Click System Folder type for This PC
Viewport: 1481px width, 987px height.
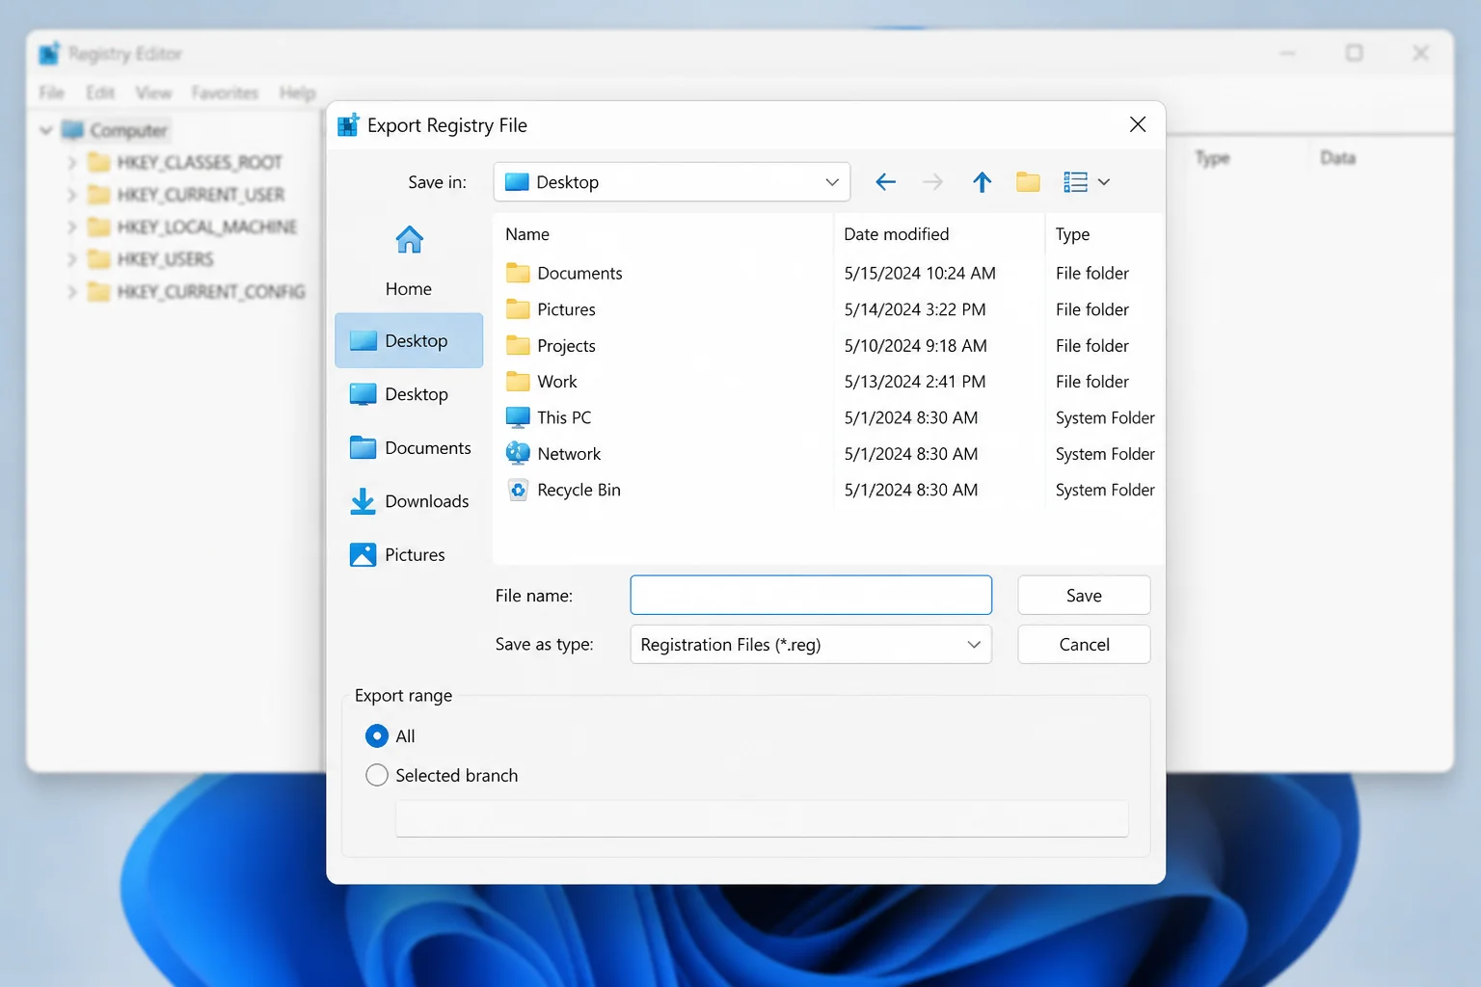[1105, 417]
